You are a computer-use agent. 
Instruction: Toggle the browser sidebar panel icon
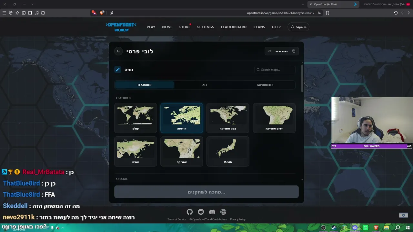coord(30,13)
